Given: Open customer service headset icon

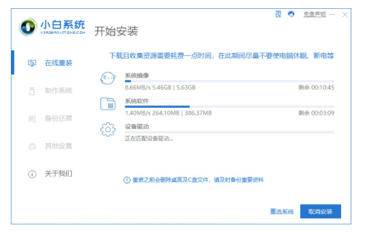Looking at the screenshot, I should (x=291, y=14).
